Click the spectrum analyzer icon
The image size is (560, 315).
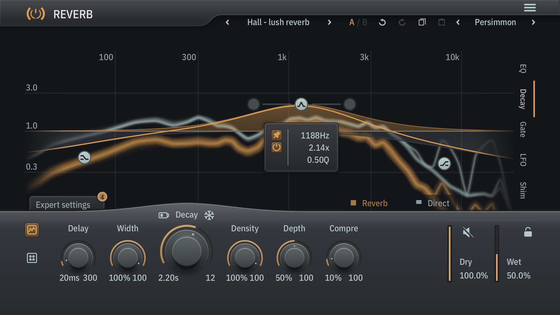32,230
